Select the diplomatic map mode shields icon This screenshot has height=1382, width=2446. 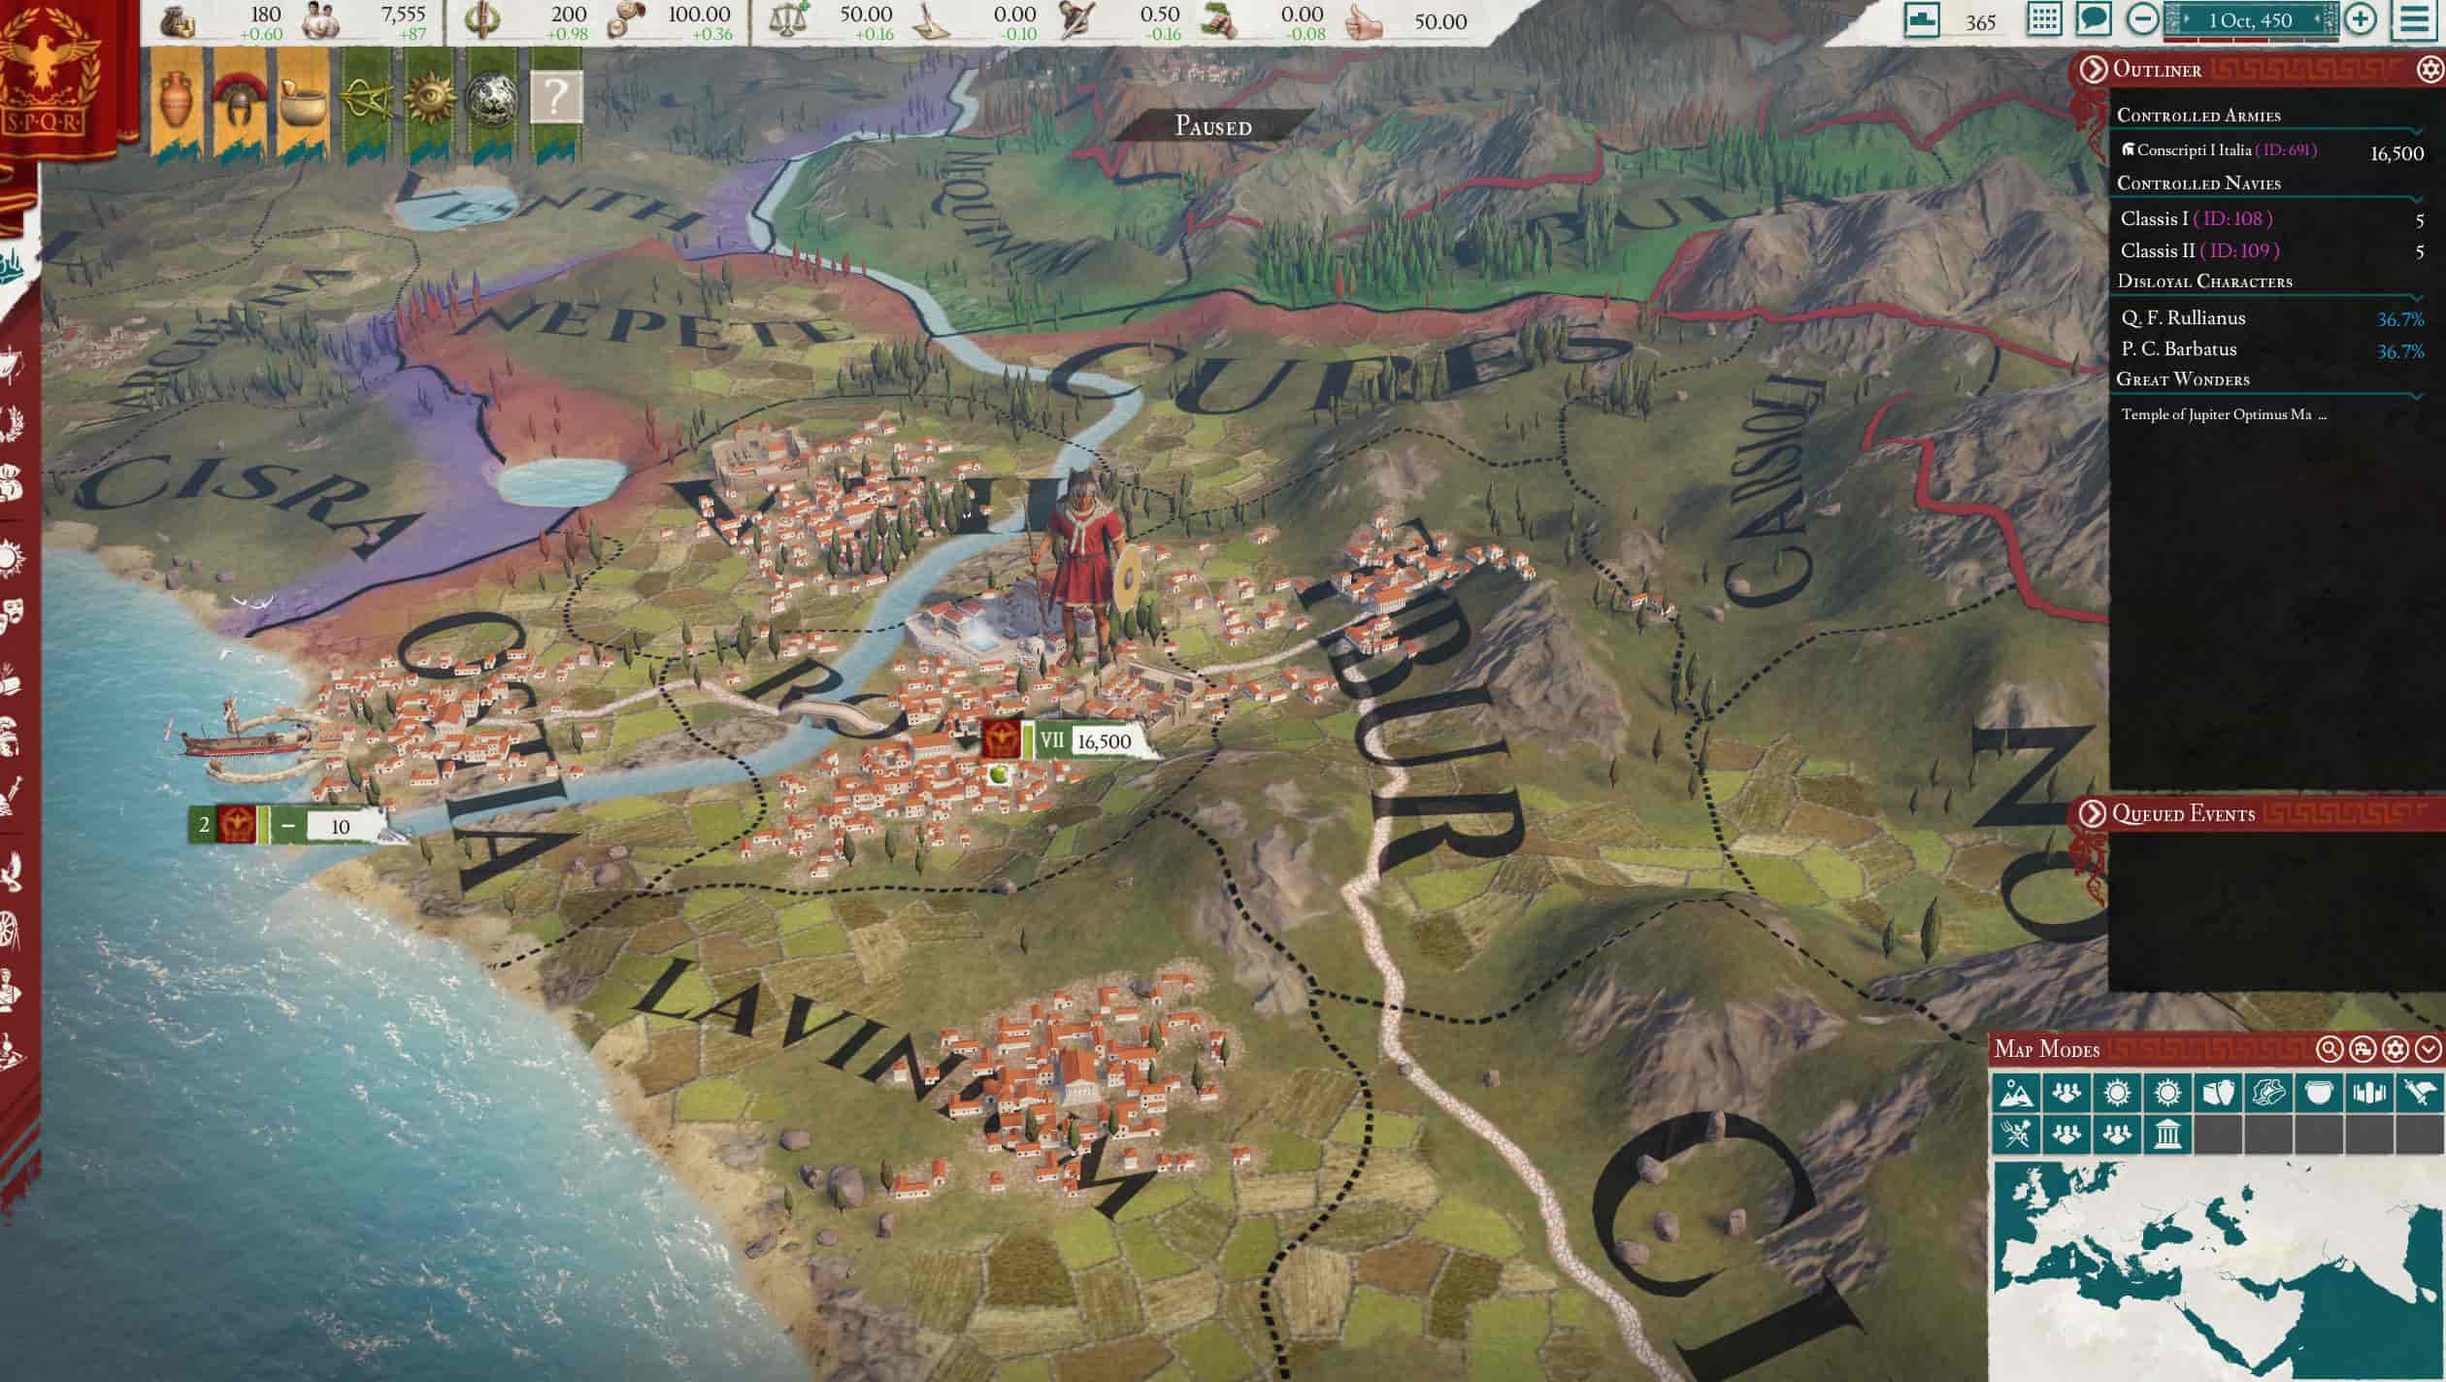(2219, 1094)
